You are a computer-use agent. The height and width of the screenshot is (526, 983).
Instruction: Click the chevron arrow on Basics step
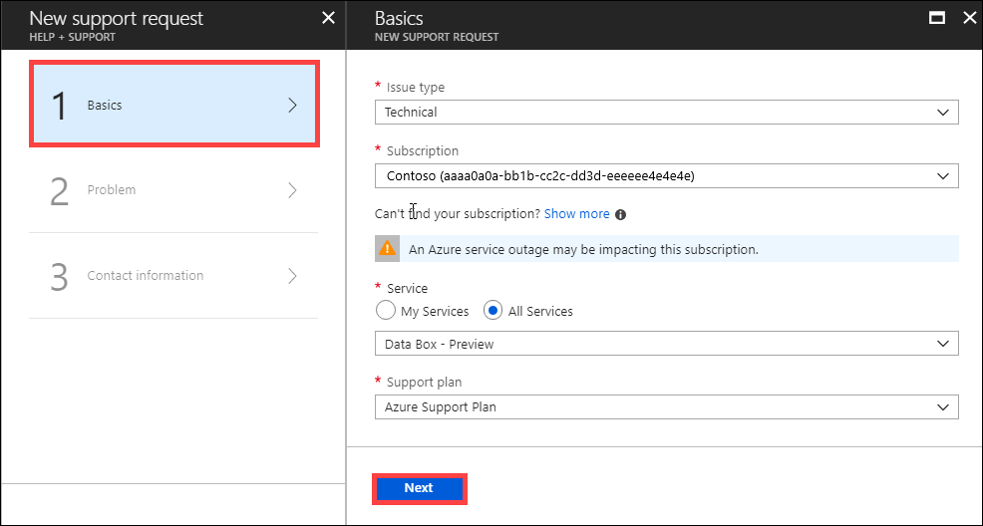(292, 105)
